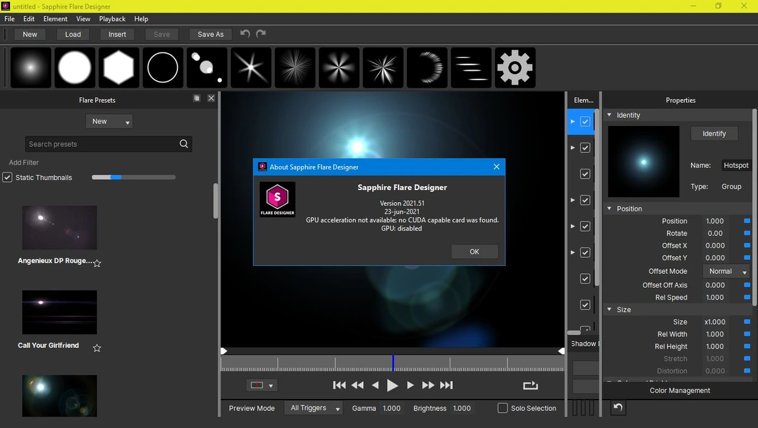Open the File menu
758x428 pixels.
[x=9, y=19]
